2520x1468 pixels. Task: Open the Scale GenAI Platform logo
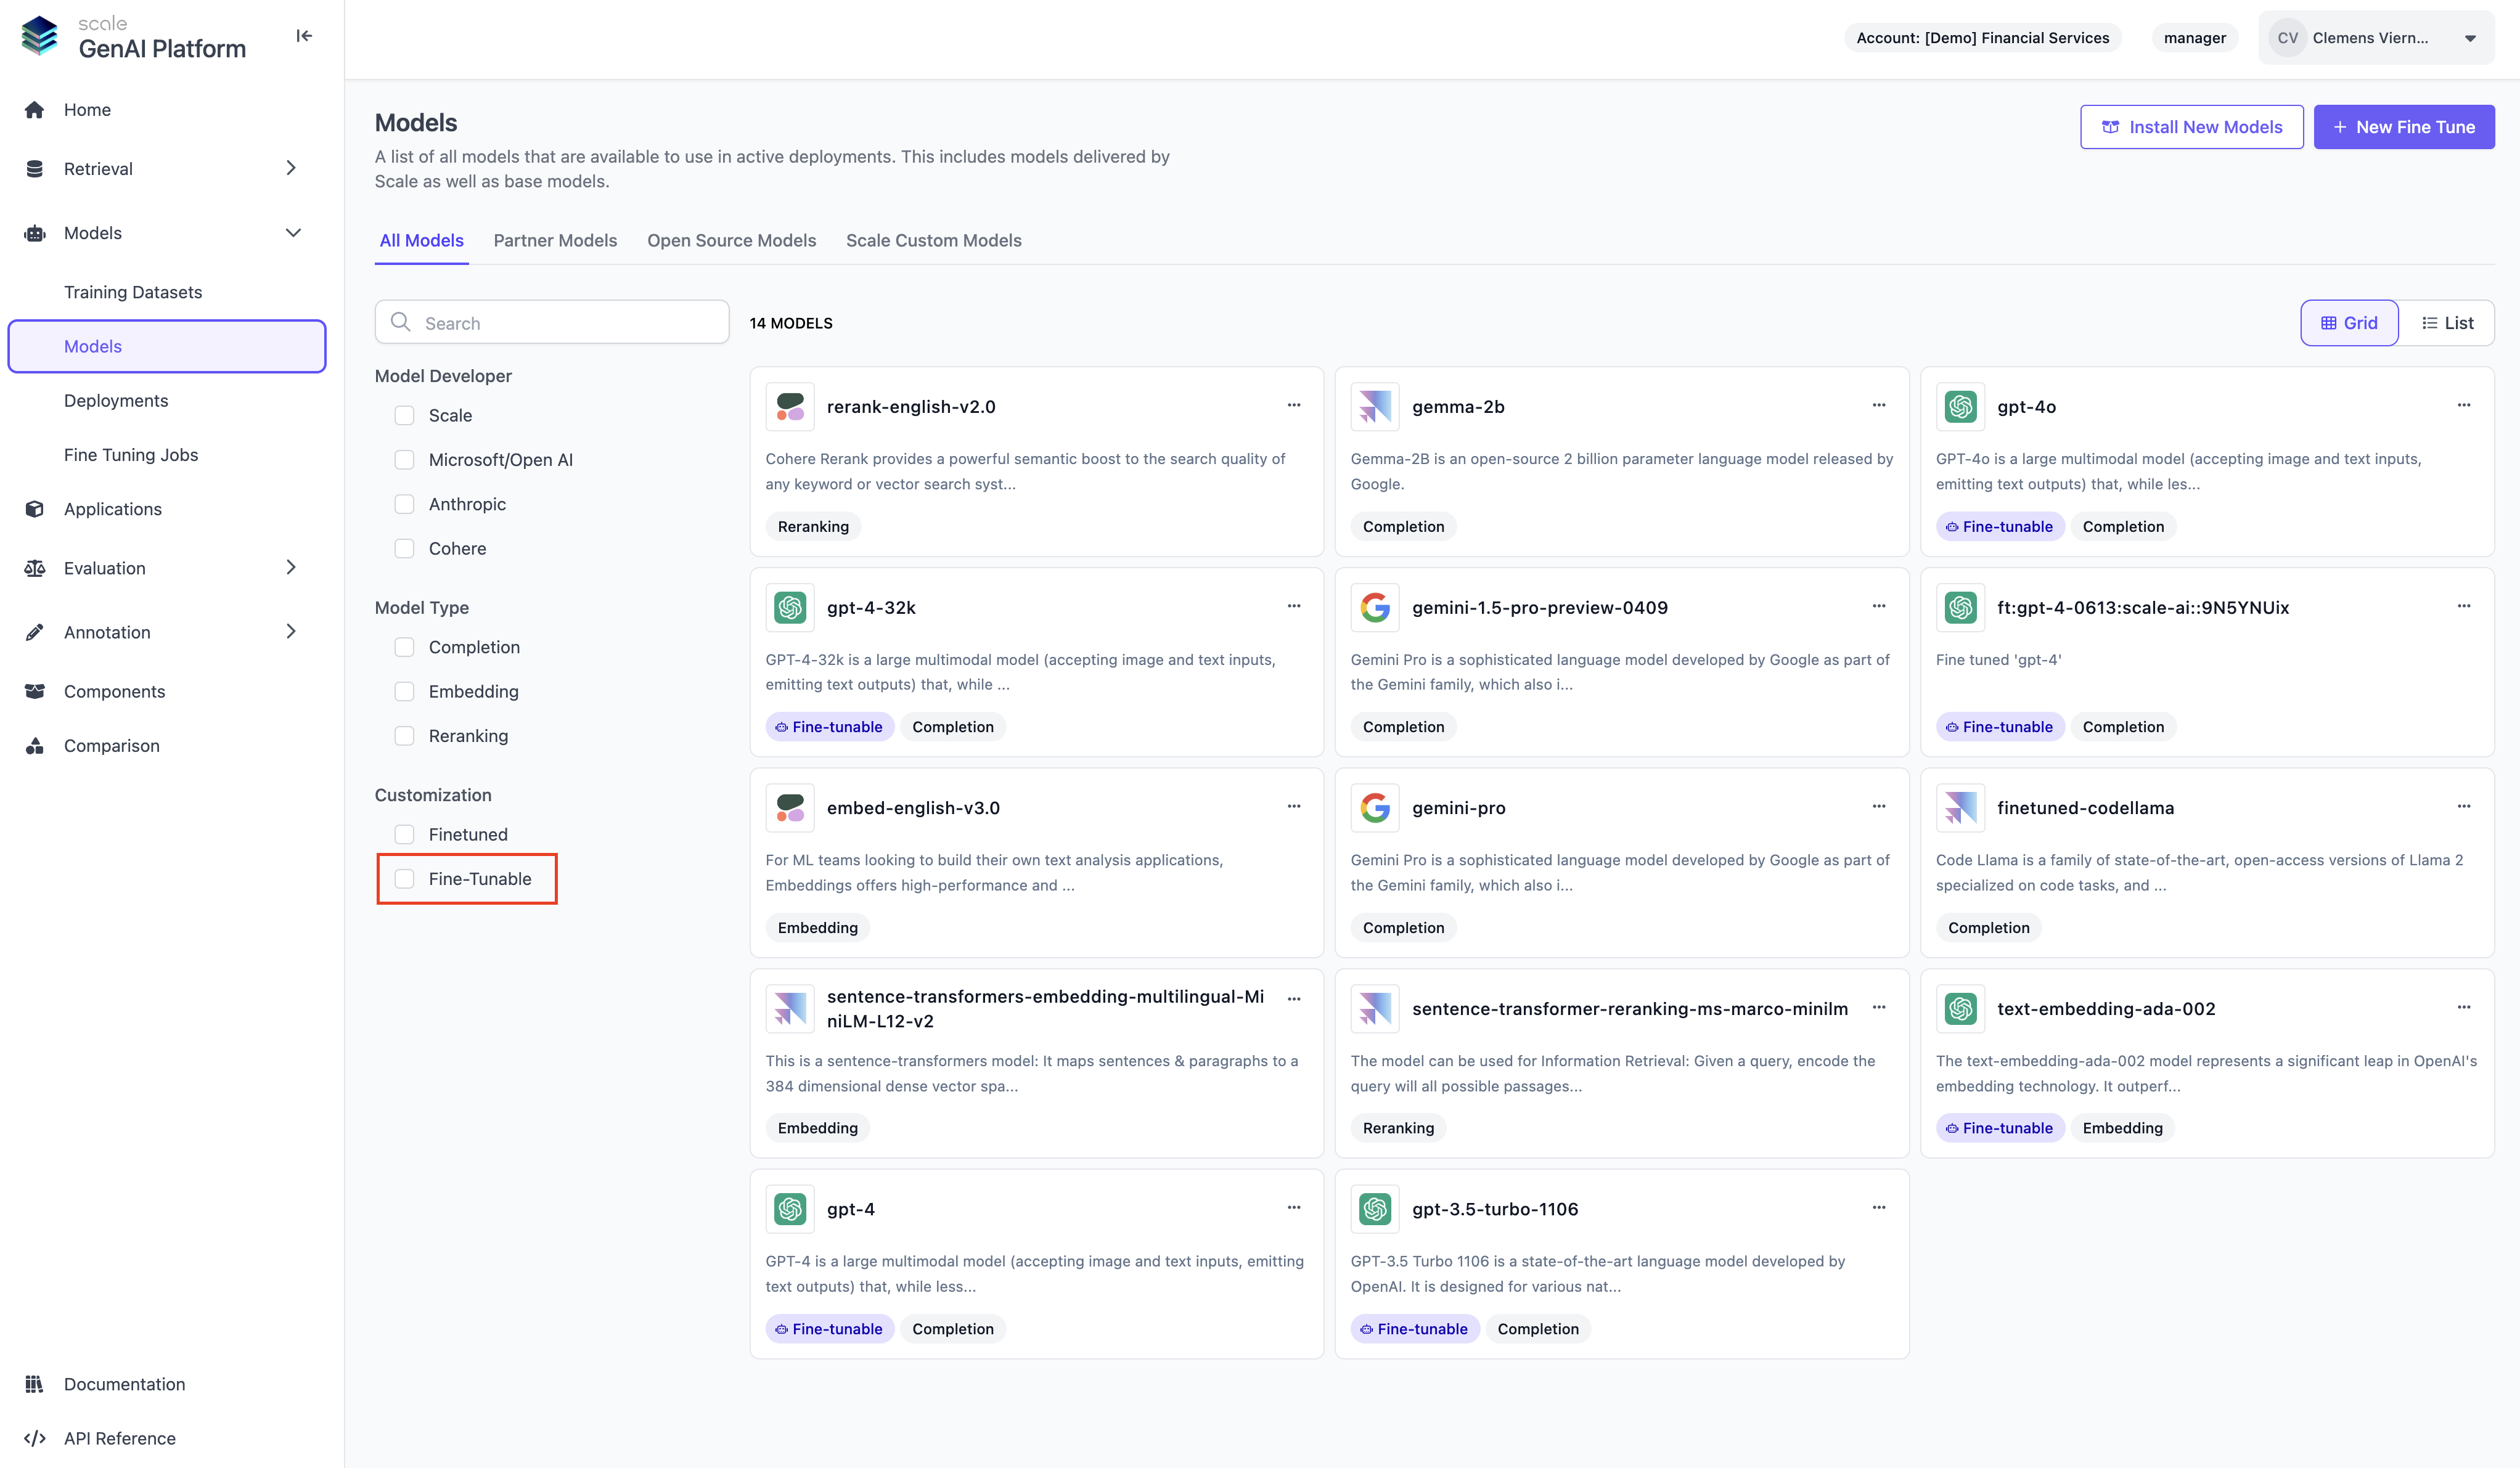[x=133, y=37]
